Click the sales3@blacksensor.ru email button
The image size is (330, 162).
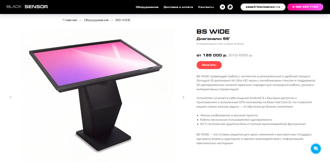[x=263, y=7]
